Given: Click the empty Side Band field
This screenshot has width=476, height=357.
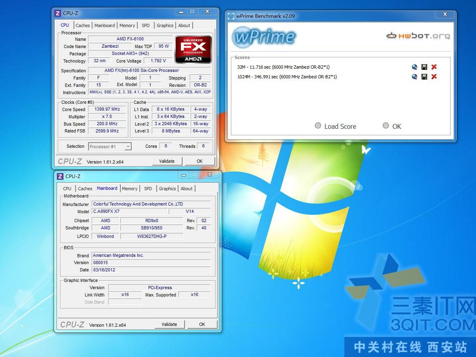Looking at the screenshot, I should coord(125,302).
